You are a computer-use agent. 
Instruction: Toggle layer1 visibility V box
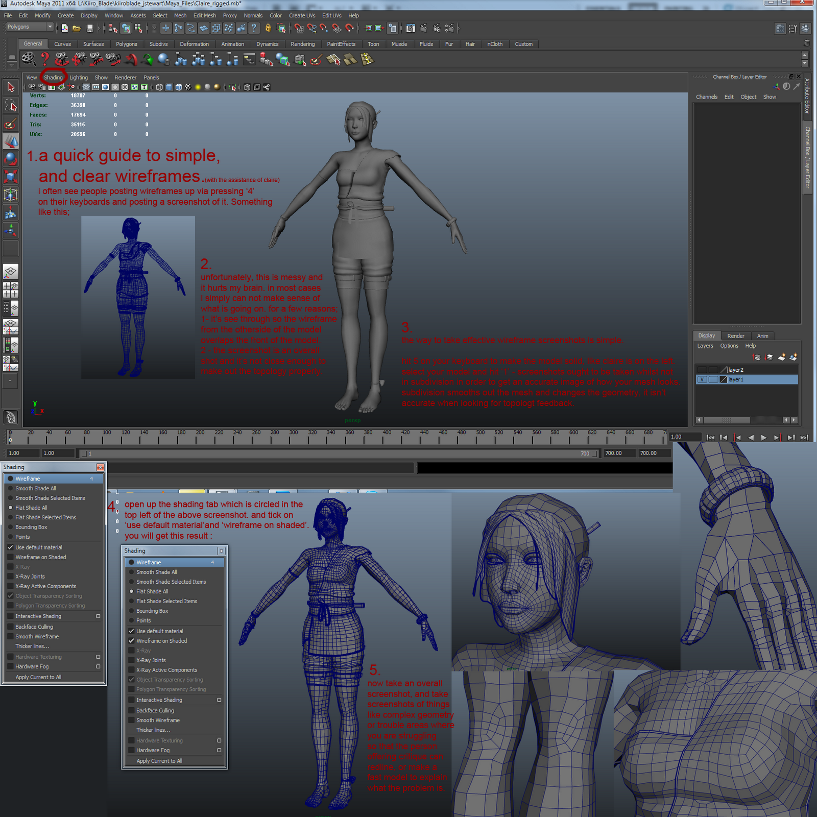pos(702,379)
